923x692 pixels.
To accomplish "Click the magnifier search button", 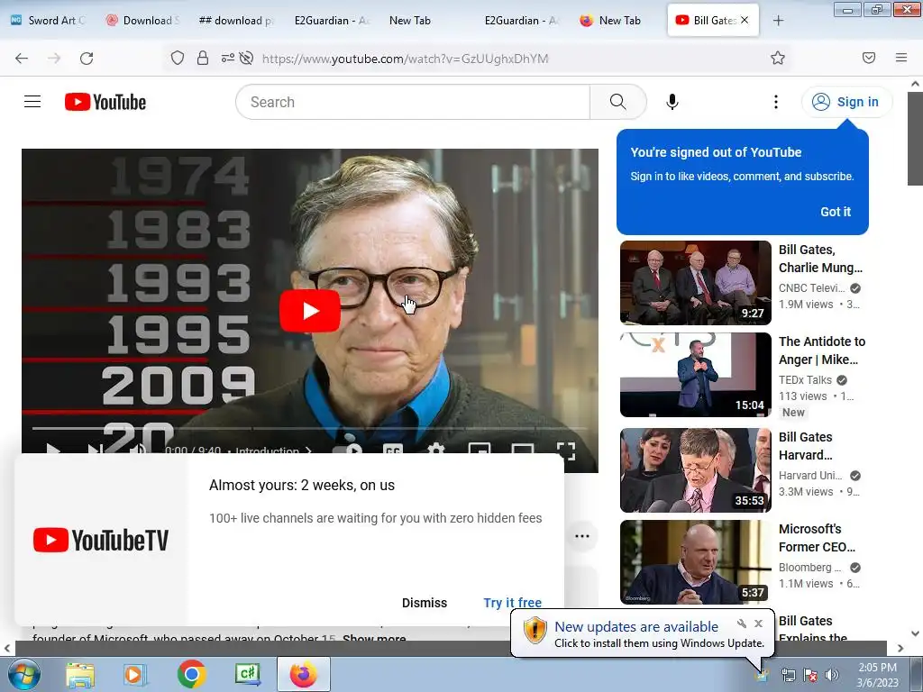I will [x=618, y=102].
